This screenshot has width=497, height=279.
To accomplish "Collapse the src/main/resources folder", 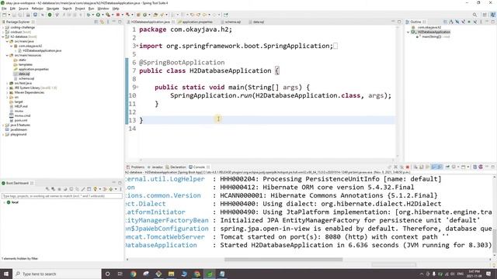I will pyautogui.click(x=7, y=55).
